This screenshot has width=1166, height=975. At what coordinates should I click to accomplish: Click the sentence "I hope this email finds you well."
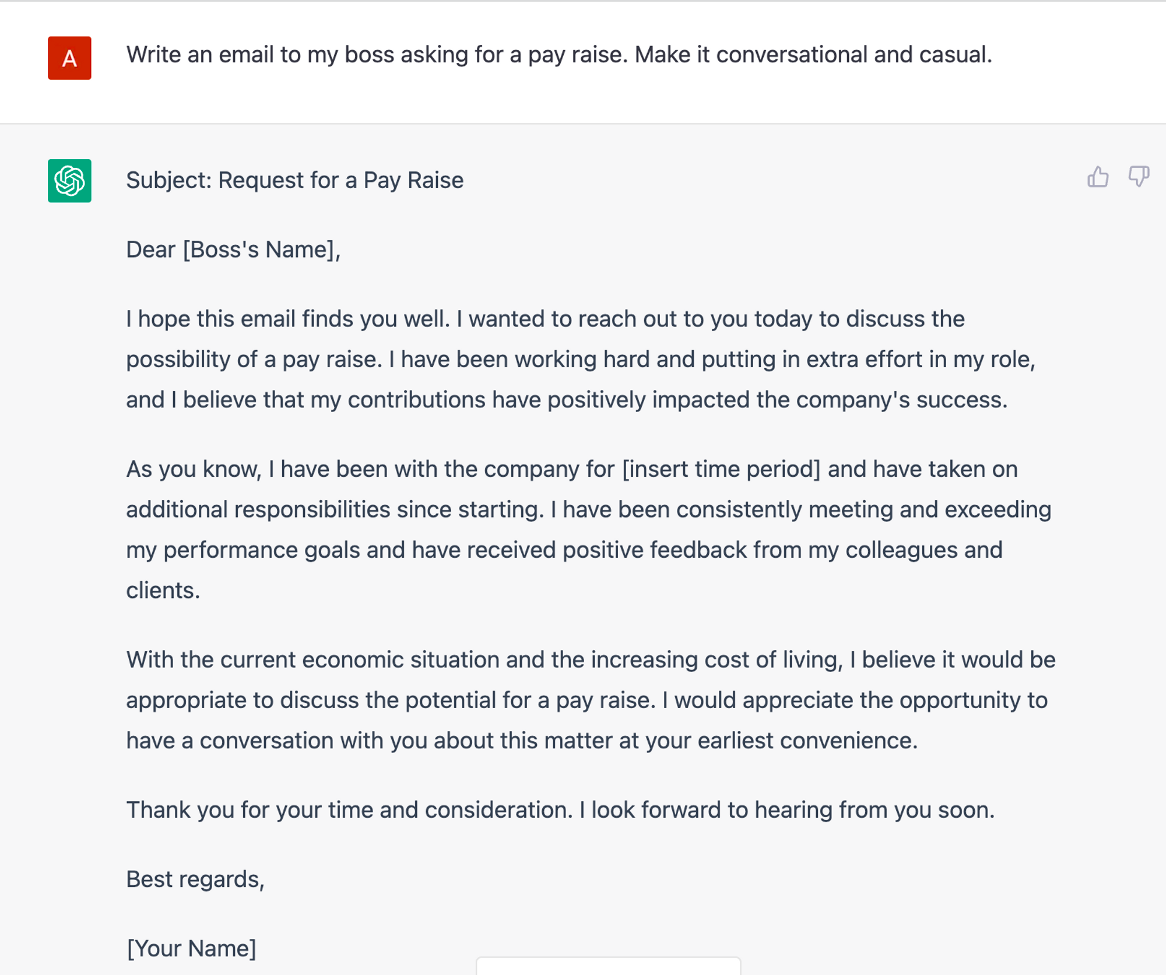pyautogui.click(x=288, y=319)
